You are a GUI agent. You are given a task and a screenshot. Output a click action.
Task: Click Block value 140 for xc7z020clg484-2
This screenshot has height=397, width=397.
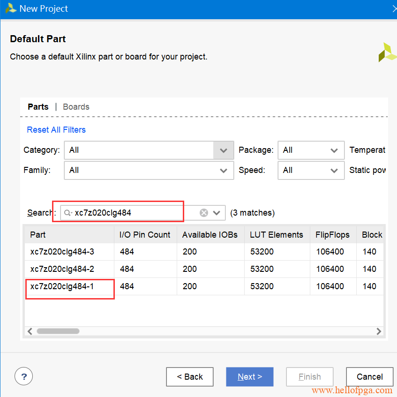(x=369, y=269)
